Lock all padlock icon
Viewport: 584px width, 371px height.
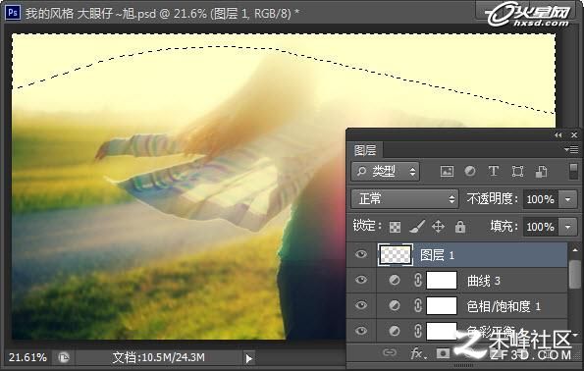460,227
